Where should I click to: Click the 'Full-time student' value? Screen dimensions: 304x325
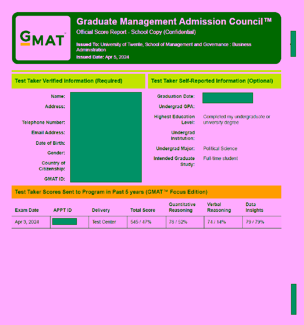pos(220,159)
